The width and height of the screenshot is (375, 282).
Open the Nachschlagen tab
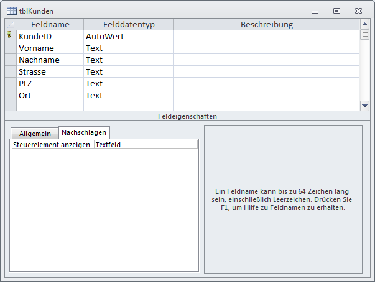coord(84,132)
